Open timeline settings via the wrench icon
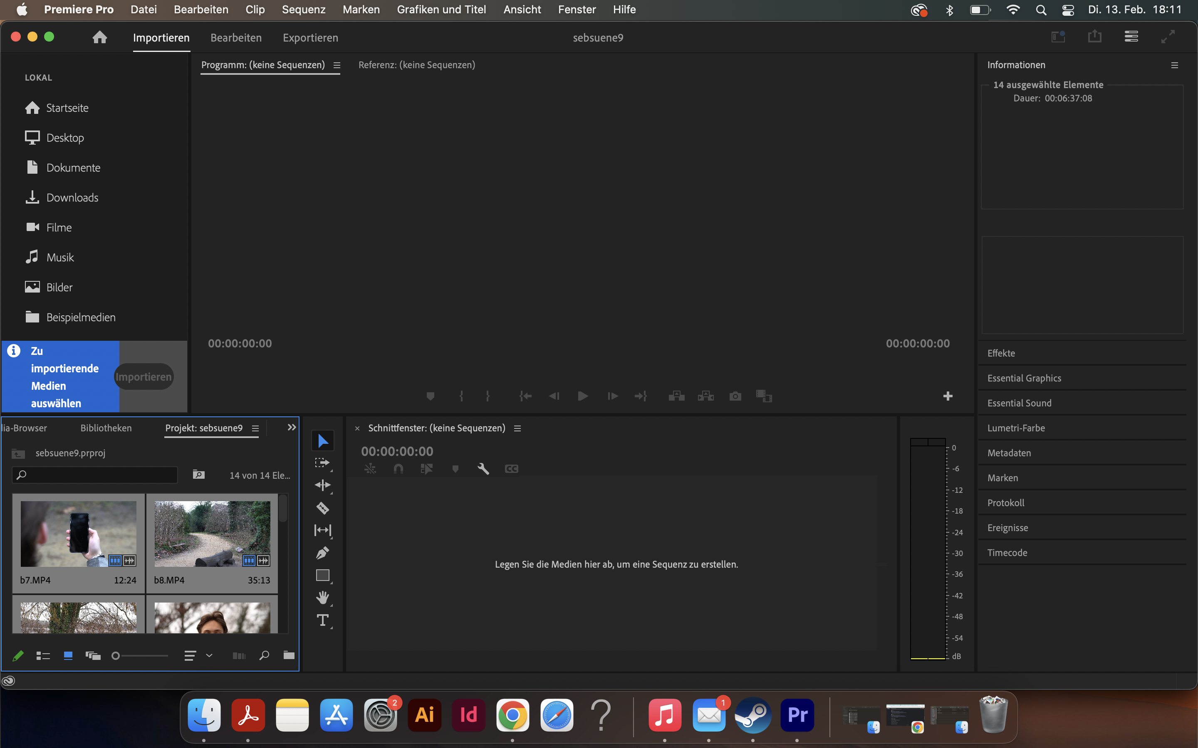1198x748 pixels. pyautogui.click(x=483, y=468)
